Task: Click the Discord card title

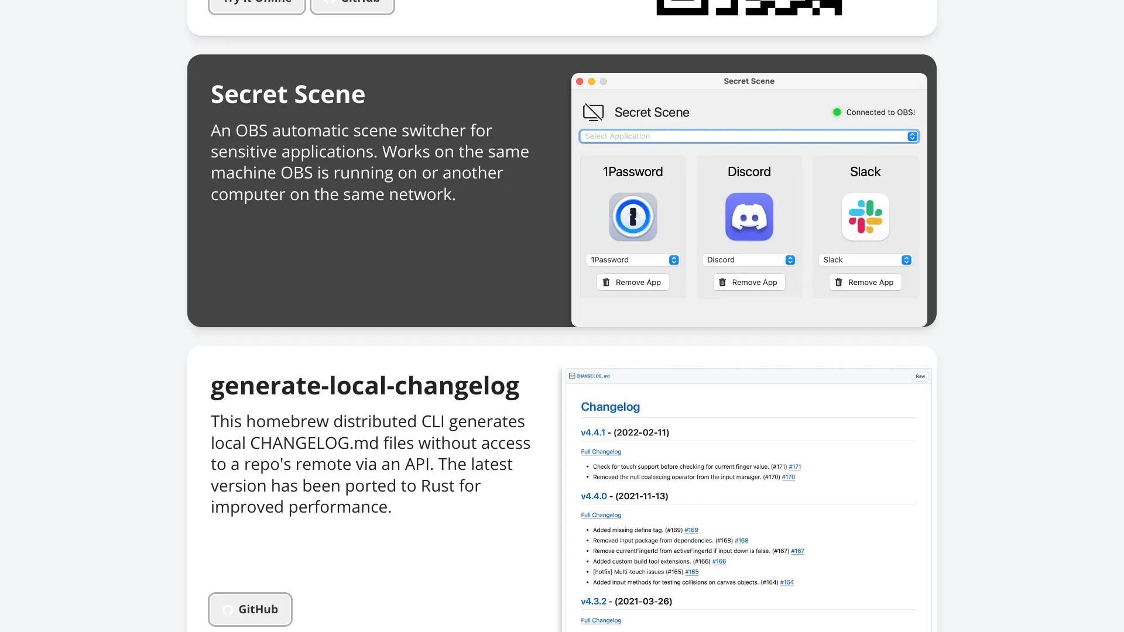Action: (x=749, y=171)
